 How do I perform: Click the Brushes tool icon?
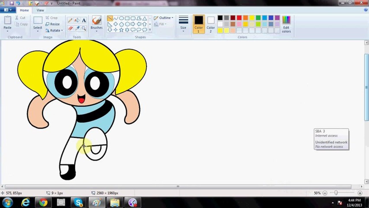point(96,20)
